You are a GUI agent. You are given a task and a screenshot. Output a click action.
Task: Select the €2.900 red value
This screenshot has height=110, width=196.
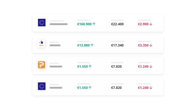(143, 24)
